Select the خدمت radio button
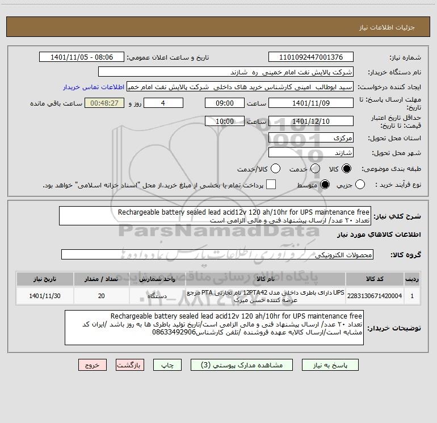 pos(315,169)
